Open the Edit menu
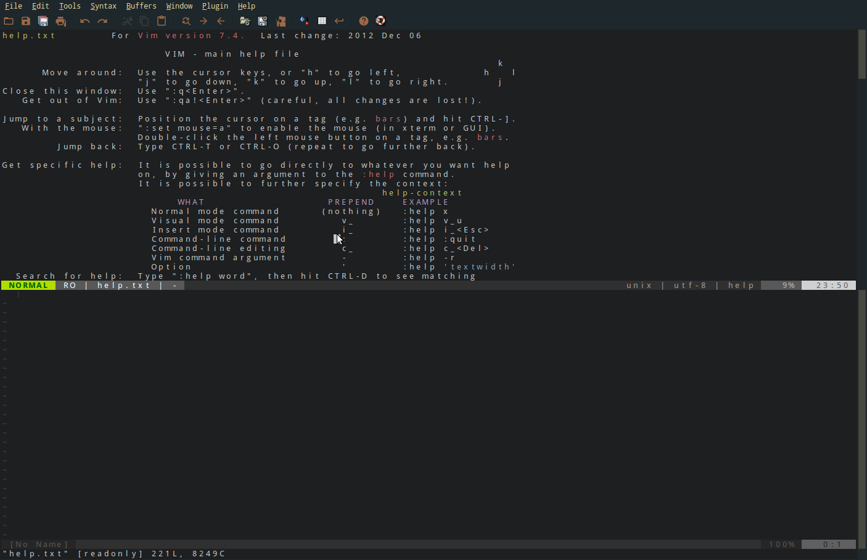Viewport: 867px width, 560px height. [x=41, y=6]
